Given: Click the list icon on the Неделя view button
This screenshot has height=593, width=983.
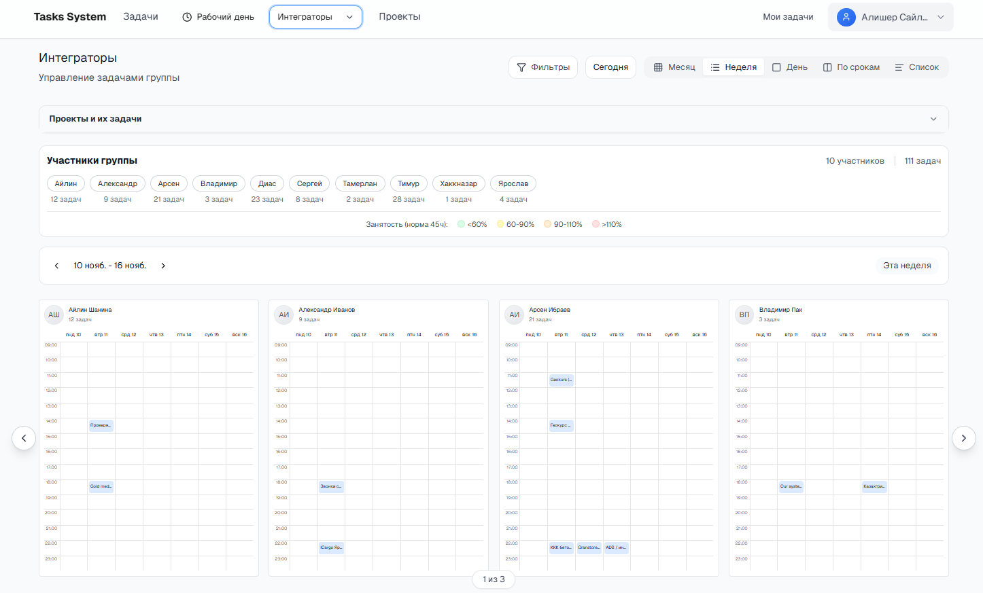Looking at the screenshot, I should [x=715, y=67].
